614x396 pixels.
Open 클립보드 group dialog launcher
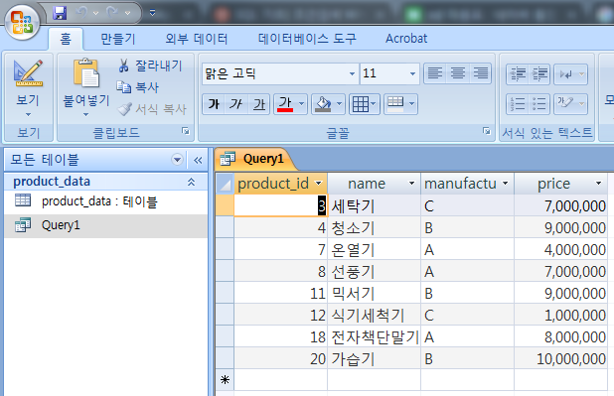coord(186,131)
